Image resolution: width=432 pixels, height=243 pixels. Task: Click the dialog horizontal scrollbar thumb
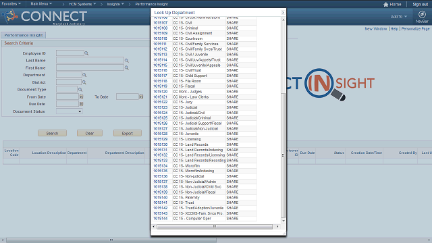click(x=215, y=227)
